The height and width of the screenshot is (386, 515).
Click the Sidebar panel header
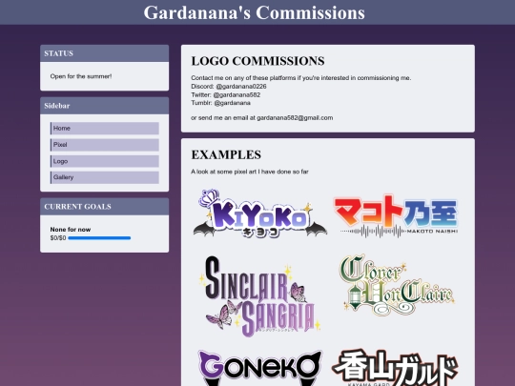pos(105,106)
